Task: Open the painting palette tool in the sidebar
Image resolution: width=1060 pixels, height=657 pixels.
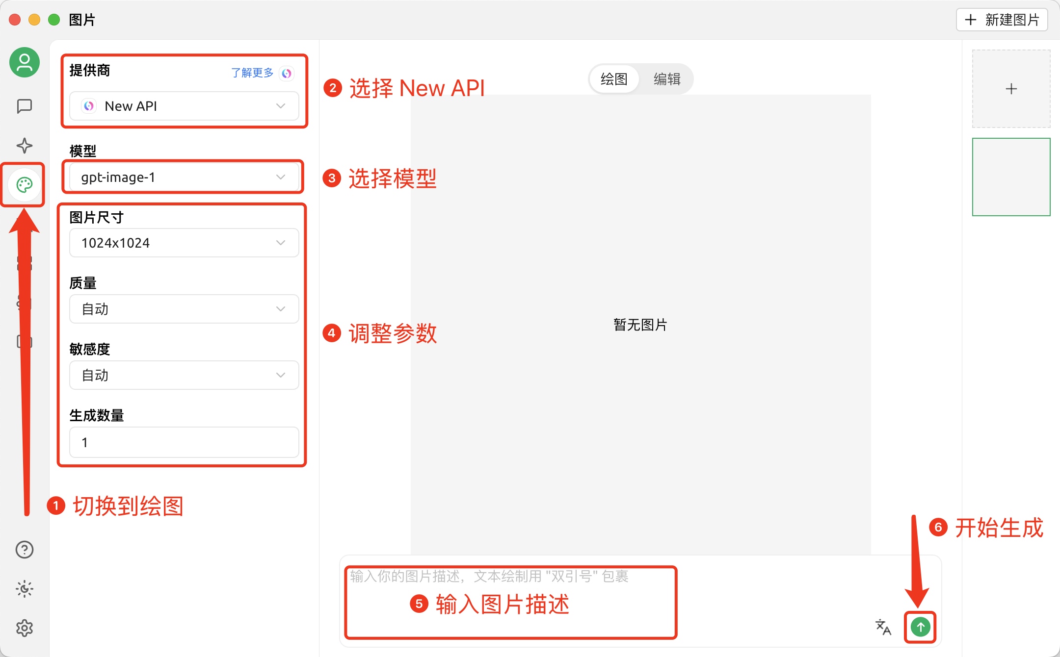Action: click(23, 185)
